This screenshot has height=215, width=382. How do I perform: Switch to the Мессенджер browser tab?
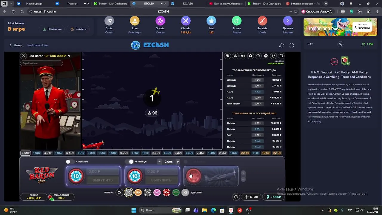[x=34, y=4]
